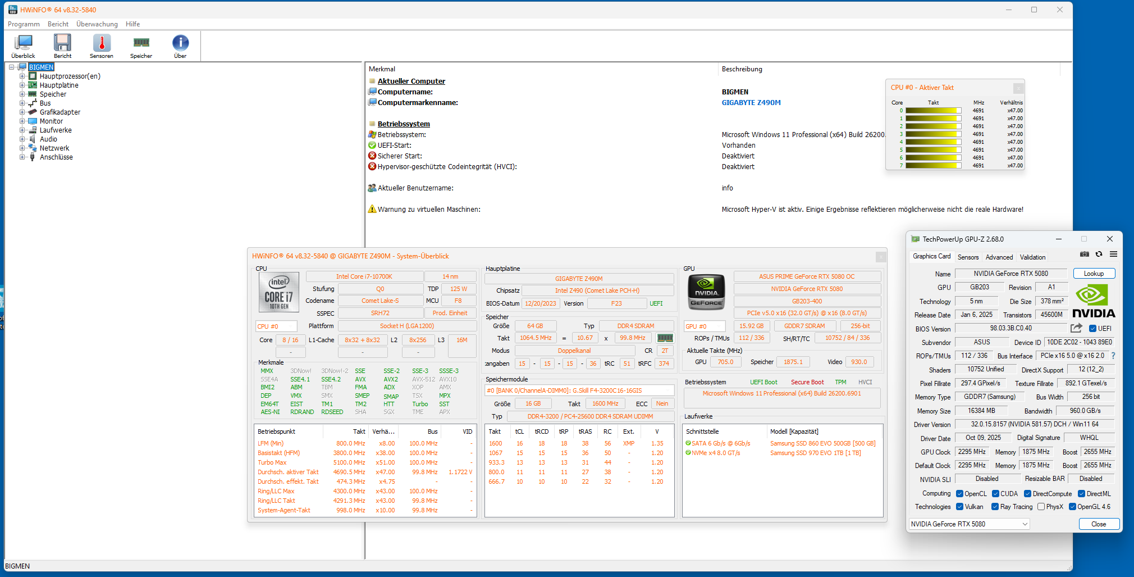Screen dimensions: 1134x577
Task: Click the Audio speaker icon in tree
Action: pyautogui.click(x=33, y=139)
